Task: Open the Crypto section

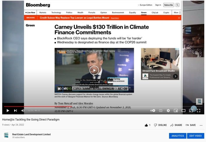Action: coord(166,13)
